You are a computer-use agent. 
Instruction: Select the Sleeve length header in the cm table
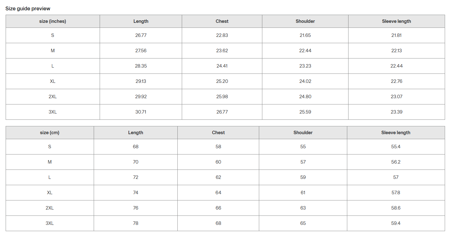pyautogui.click(x=396, y=133)
